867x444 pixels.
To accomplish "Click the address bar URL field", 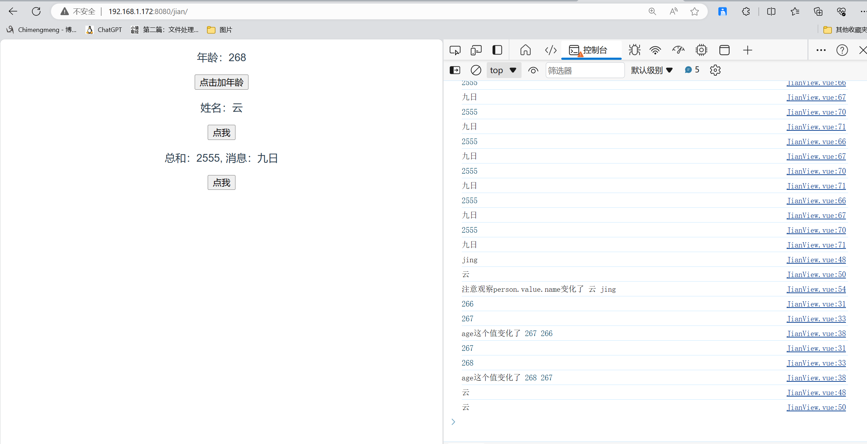I will click(373, 11).
